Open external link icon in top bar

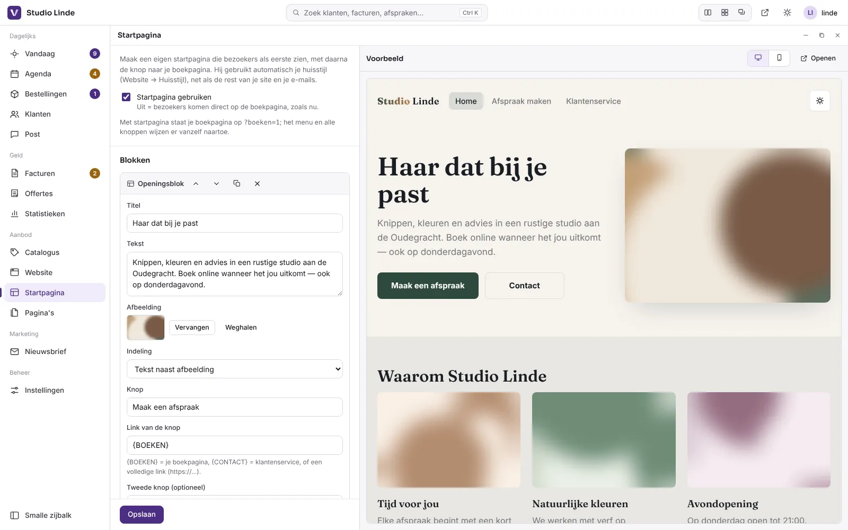pyautogui.click(x=765, y=13)
